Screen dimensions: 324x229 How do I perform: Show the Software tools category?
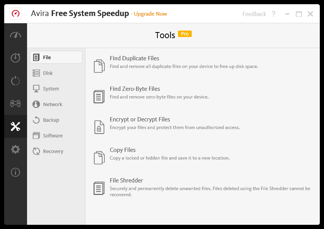coord(53,135)
